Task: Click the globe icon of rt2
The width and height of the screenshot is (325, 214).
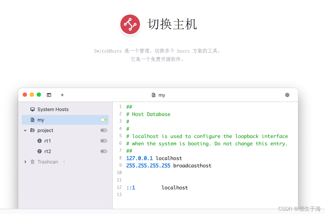Action: pyautogui.click(x=39, y=151)
